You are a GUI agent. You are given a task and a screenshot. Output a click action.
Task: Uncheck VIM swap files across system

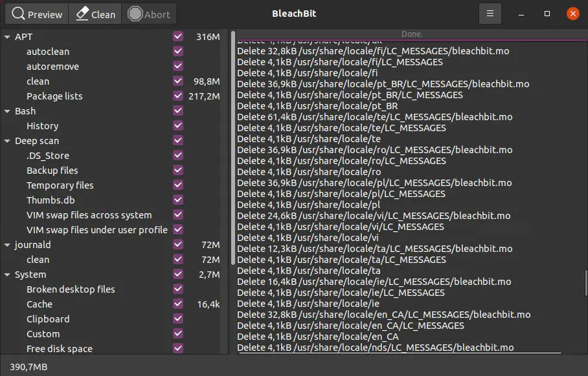[177, 215]
